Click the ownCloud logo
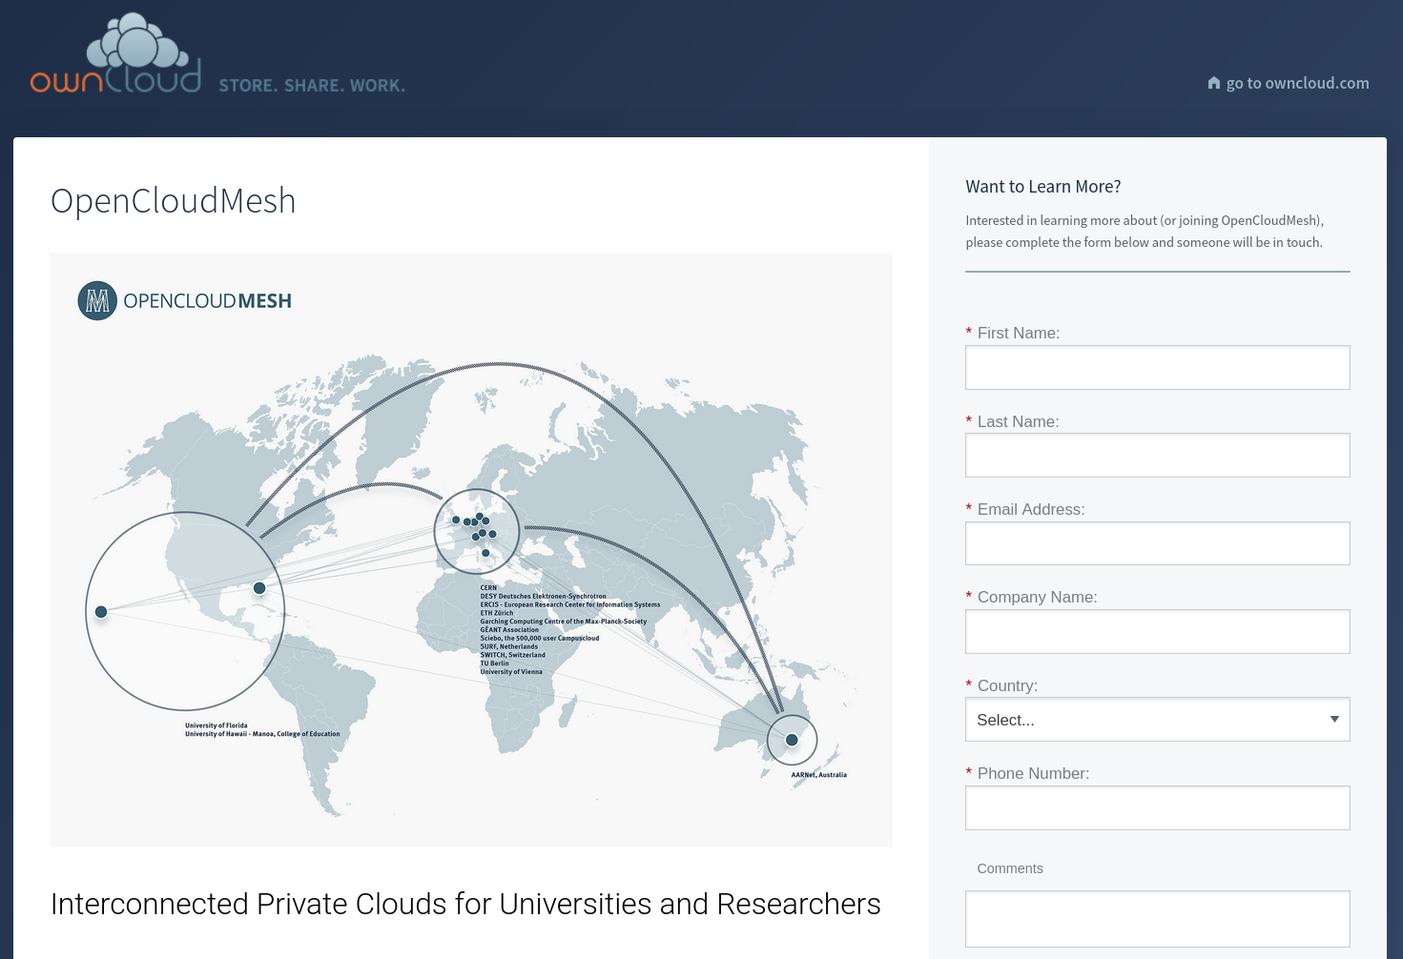 tap(115, 53)
